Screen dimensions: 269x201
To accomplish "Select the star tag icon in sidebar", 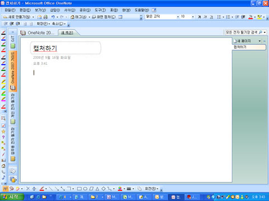I will tap(3, 132).
